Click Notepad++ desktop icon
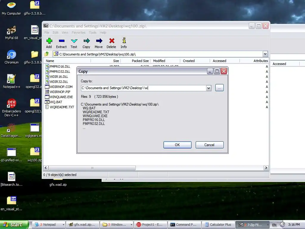This screenshot has width=305, height=229. [x=11, y=81]
